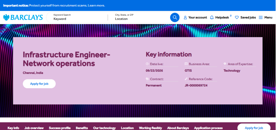
Task: Click the Permanent contract value
Action: [x=154, y=86]
